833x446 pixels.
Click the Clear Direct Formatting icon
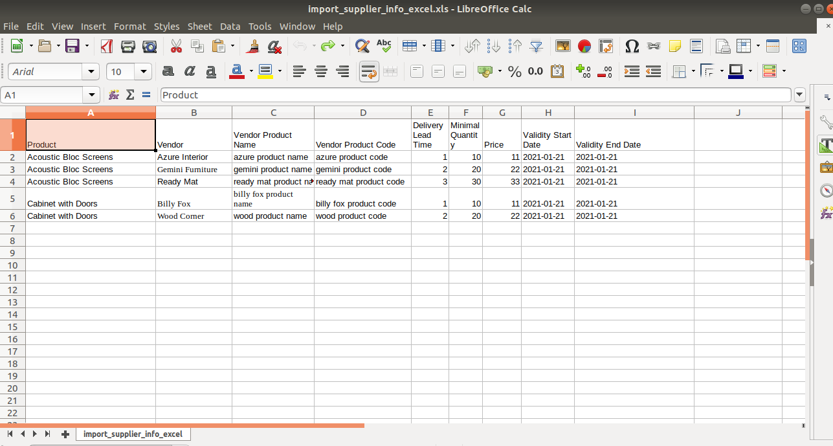click(274, 46)
